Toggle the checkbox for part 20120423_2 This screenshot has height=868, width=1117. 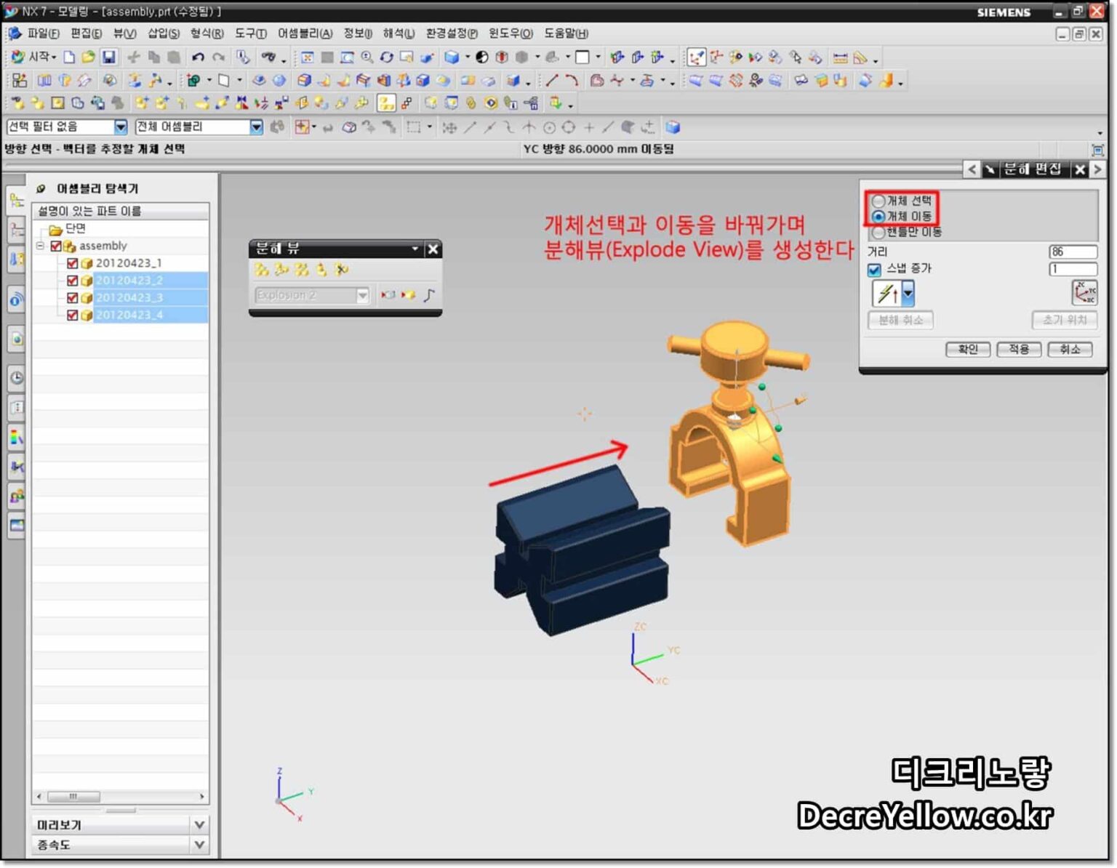[x=72, y=281]
